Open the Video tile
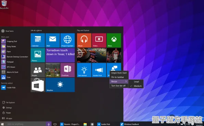The height and width of the screenshot is (126, 204). tap(99, 40)
